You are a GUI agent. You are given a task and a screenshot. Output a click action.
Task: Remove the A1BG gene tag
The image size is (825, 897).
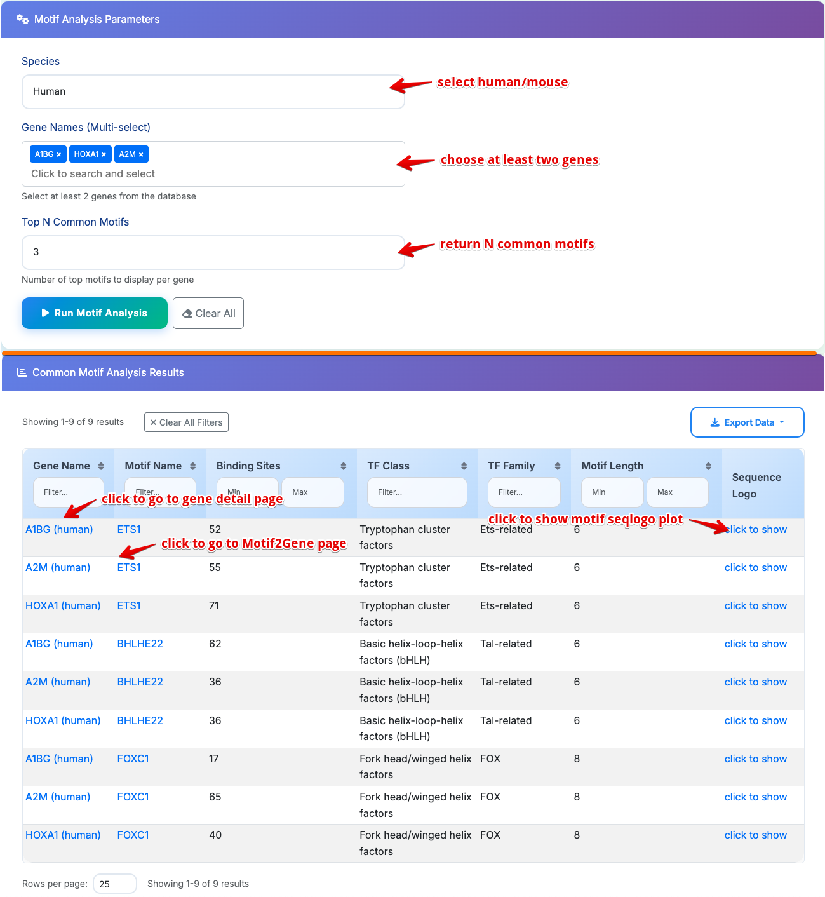click(x=58, y=154)
